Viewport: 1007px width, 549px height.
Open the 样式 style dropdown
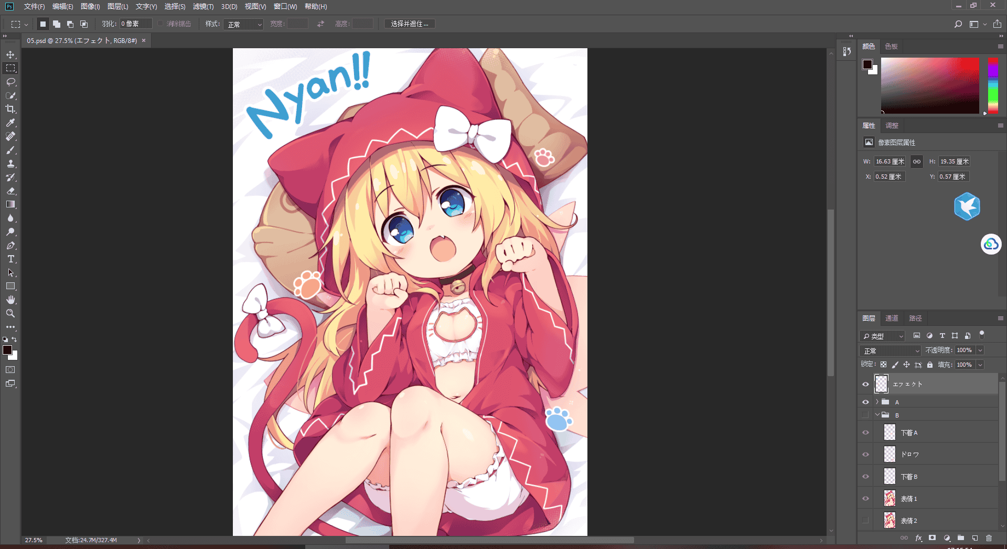pyautogui.click(x=243, y=24)
